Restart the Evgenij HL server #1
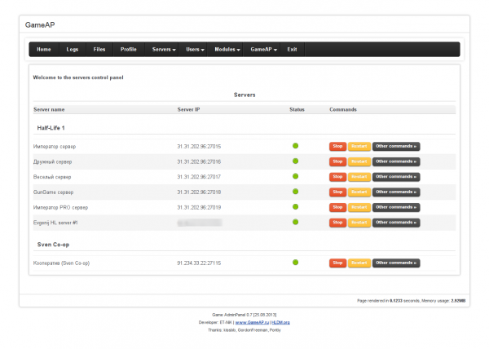 (x=359, y=223)
